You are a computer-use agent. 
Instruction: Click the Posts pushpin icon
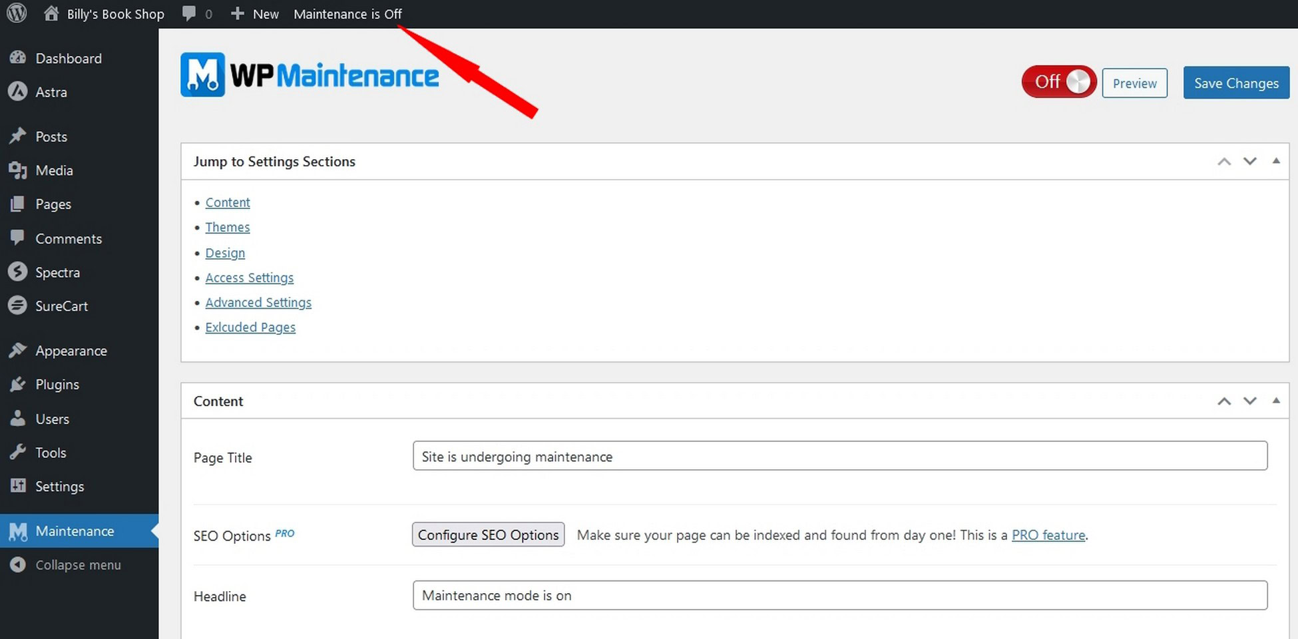click(18, 136)
